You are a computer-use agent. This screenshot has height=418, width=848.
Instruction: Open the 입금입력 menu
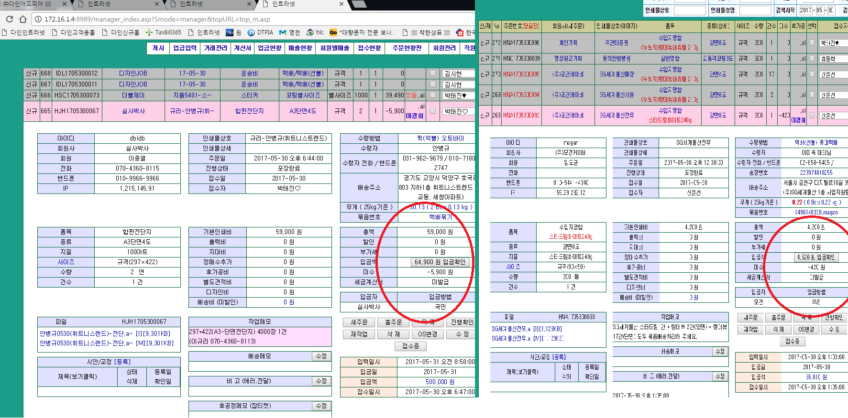(x=185, y=48)
